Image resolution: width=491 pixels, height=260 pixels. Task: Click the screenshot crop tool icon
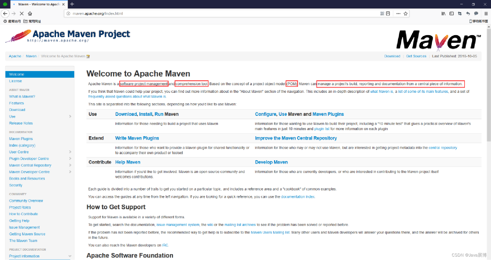[460, 13]
